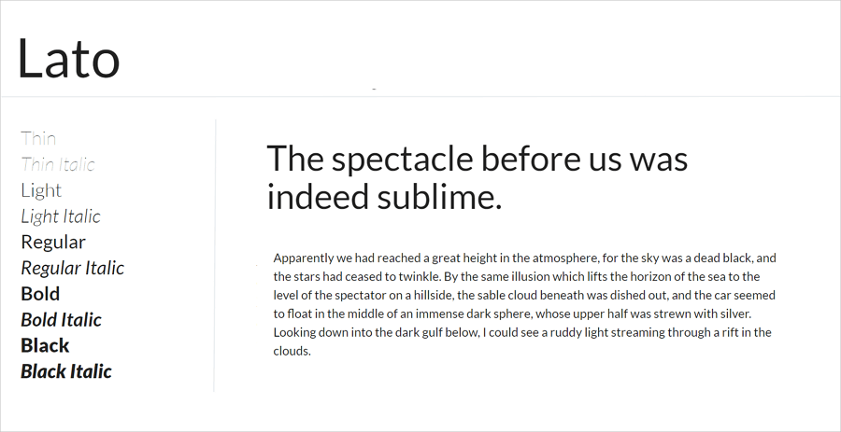Select the Black Italic style
This screenshot has height=432, width=841.
tap(66, 371)
